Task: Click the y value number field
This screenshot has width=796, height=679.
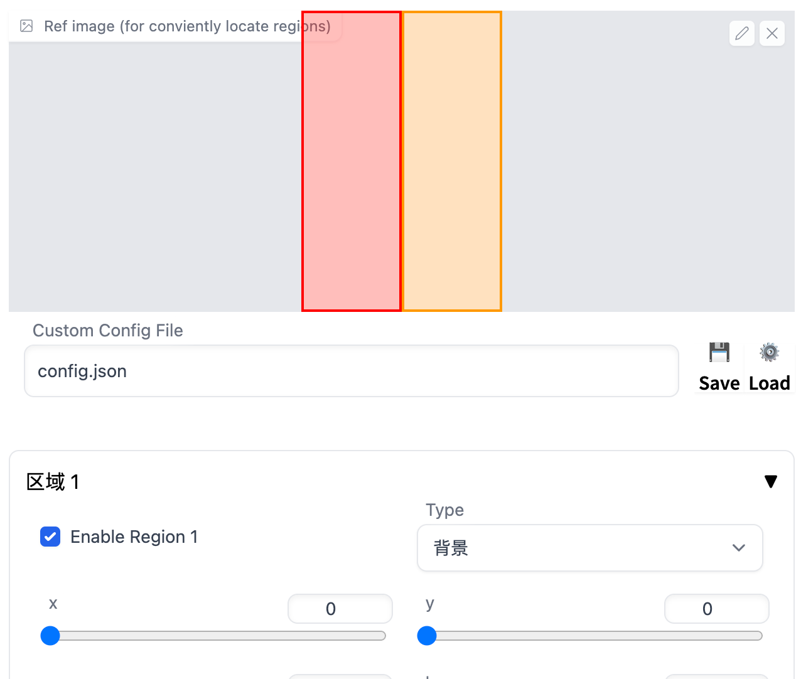Action: pos(716,609)
